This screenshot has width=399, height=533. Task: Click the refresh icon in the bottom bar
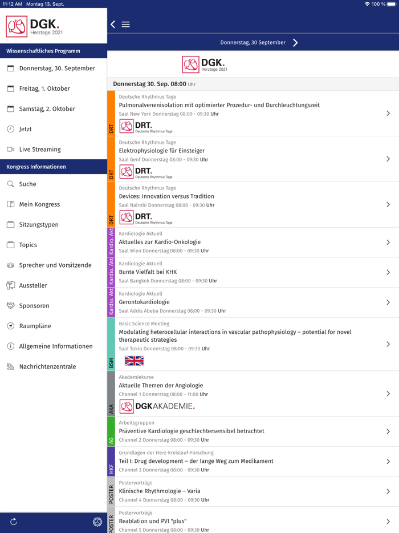pos(14,522)
